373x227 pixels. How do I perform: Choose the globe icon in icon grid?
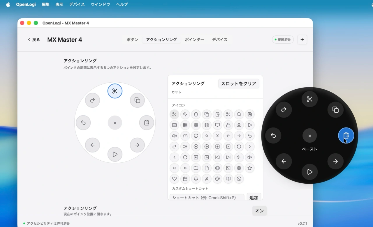coord(217,168)
